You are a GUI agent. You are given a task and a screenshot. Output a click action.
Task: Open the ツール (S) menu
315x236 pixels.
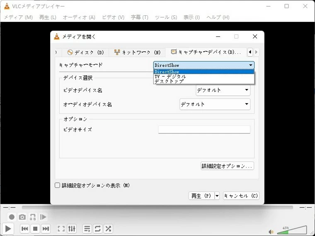coord(166,17)
